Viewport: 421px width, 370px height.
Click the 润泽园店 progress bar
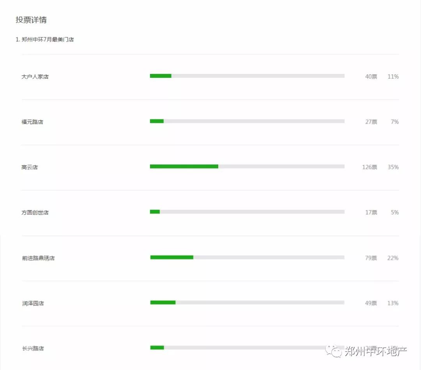[x=247, y=302]
